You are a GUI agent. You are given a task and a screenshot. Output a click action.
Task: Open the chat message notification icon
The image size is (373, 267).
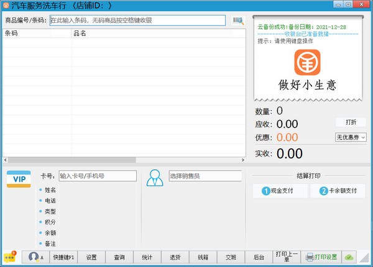pyautogui.click(x=10, y=257)
